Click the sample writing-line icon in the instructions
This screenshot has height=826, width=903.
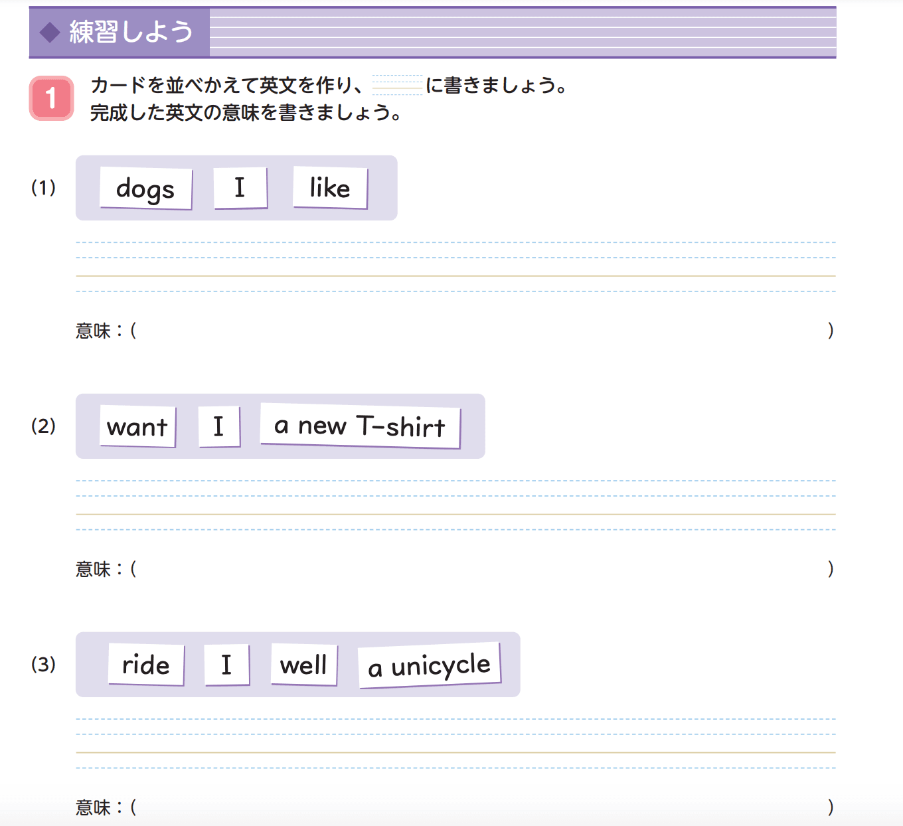397,86
